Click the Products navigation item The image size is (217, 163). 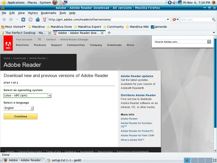tap(40, 45)
